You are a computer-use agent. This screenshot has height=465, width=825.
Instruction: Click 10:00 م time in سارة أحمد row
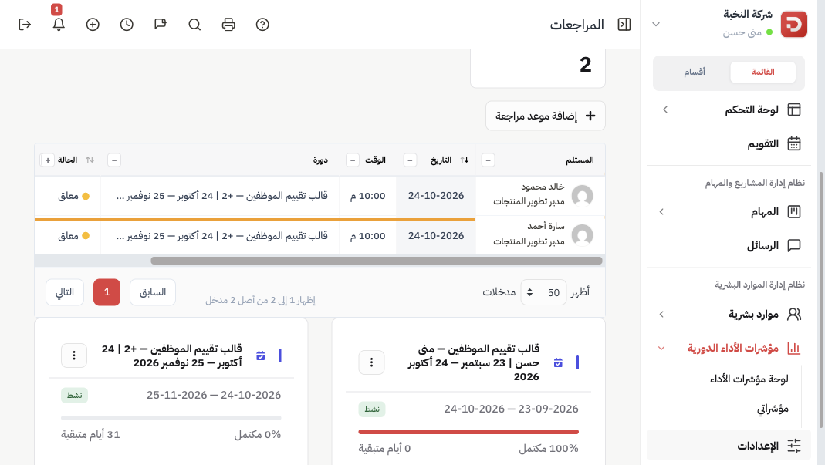368,236
